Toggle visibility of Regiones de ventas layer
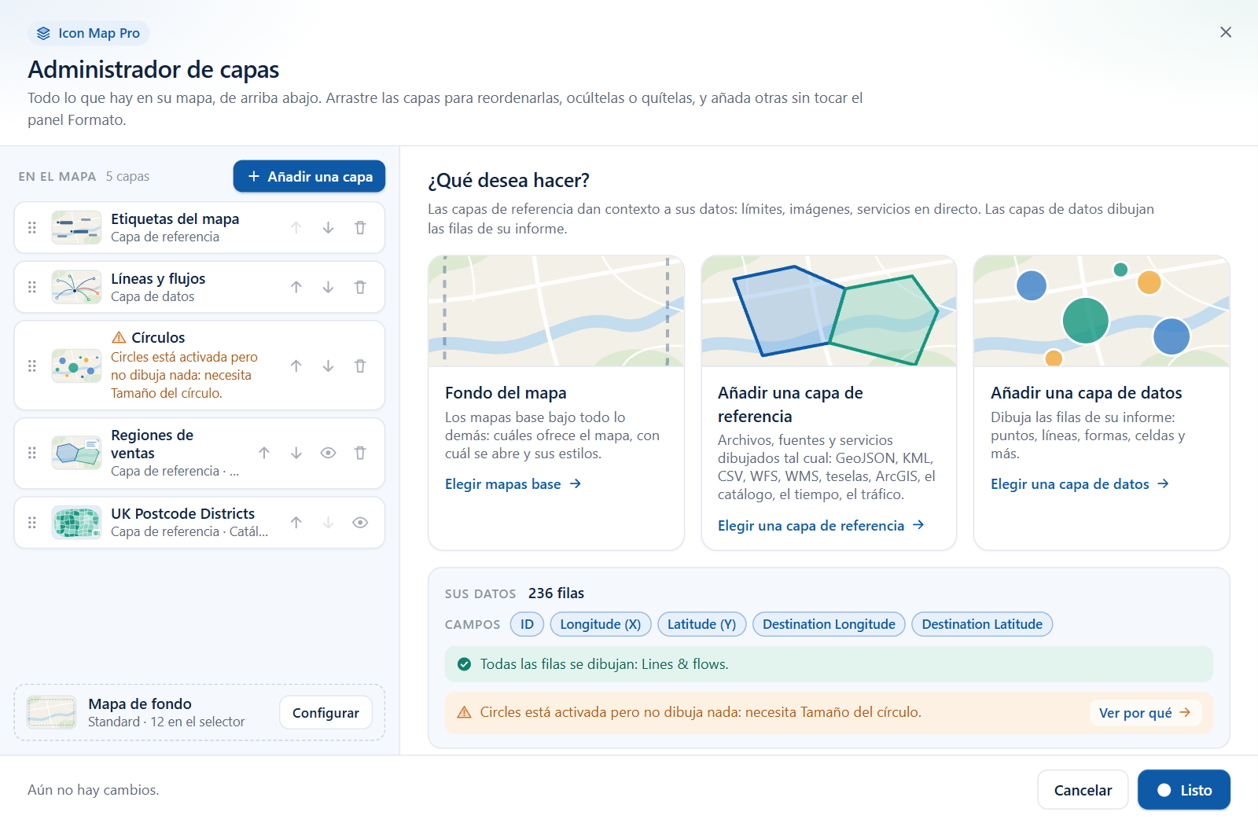1258x823 pixels. click(329, 453)
